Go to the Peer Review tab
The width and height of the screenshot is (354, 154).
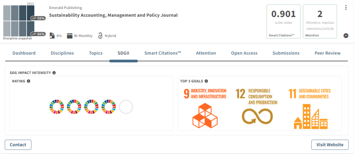tap(327, 53)
